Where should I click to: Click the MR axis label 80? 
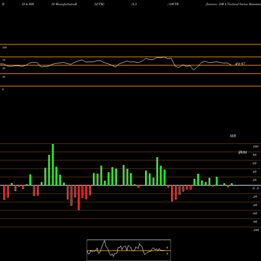(255, 155)
